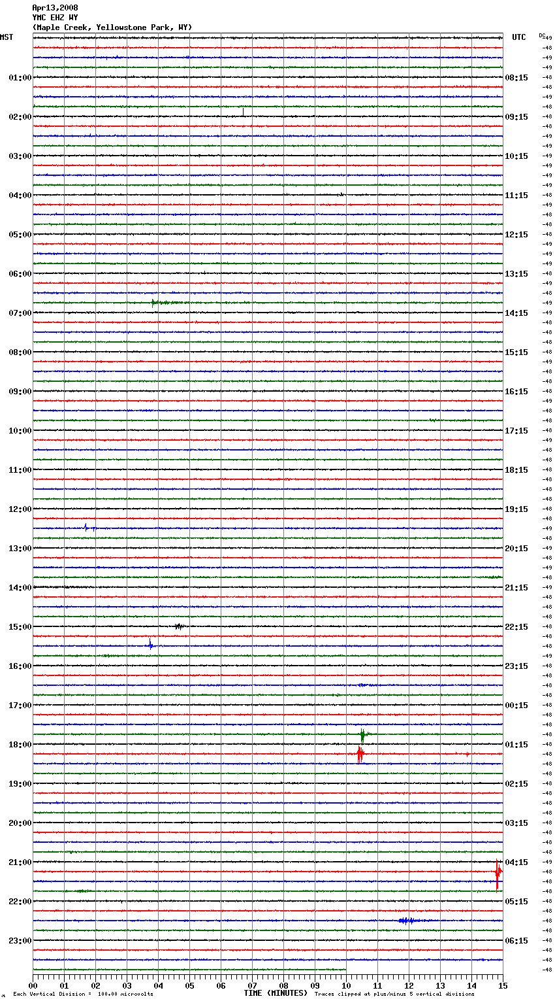Select the 21:00 MST row label

point(20,862)
